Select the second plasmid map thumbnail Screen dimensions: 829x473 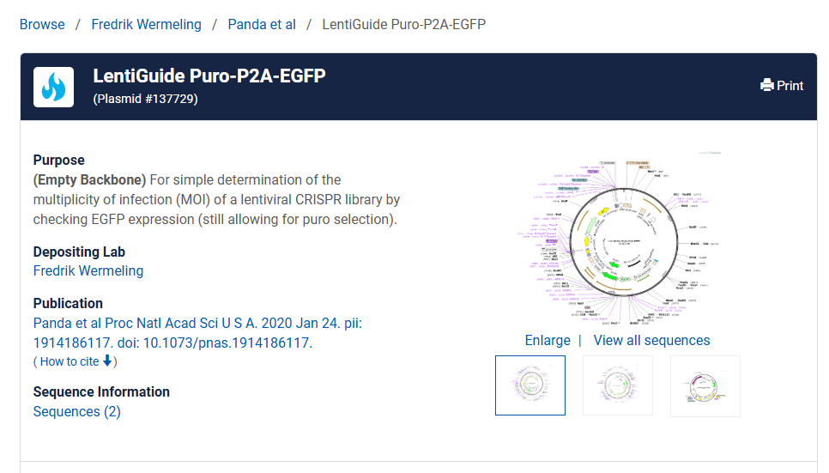[618, 385]
